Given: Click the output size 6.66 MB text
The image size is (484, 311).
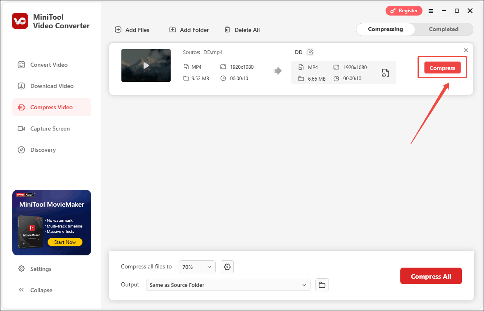Looking at the screenshot, I should pyautogui.click(x=316, y=79).
